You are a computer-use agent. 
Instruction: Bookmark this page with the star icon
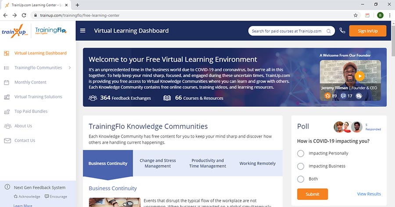click(x=355, y=15)
